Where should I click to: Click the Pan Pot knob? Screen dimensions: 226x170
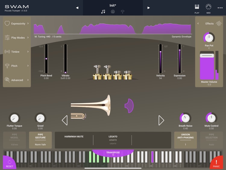209,38
